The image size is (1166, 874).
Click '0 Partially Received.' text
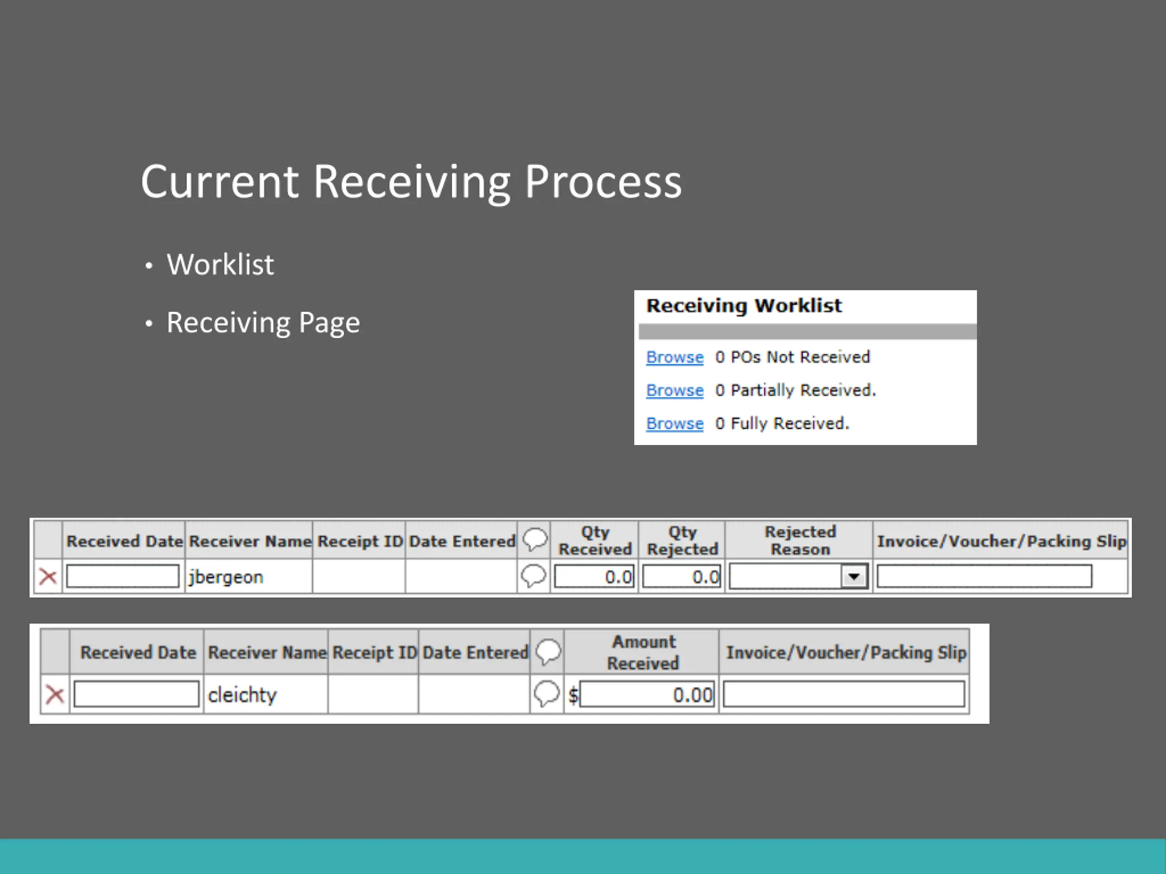click(795, 391)
